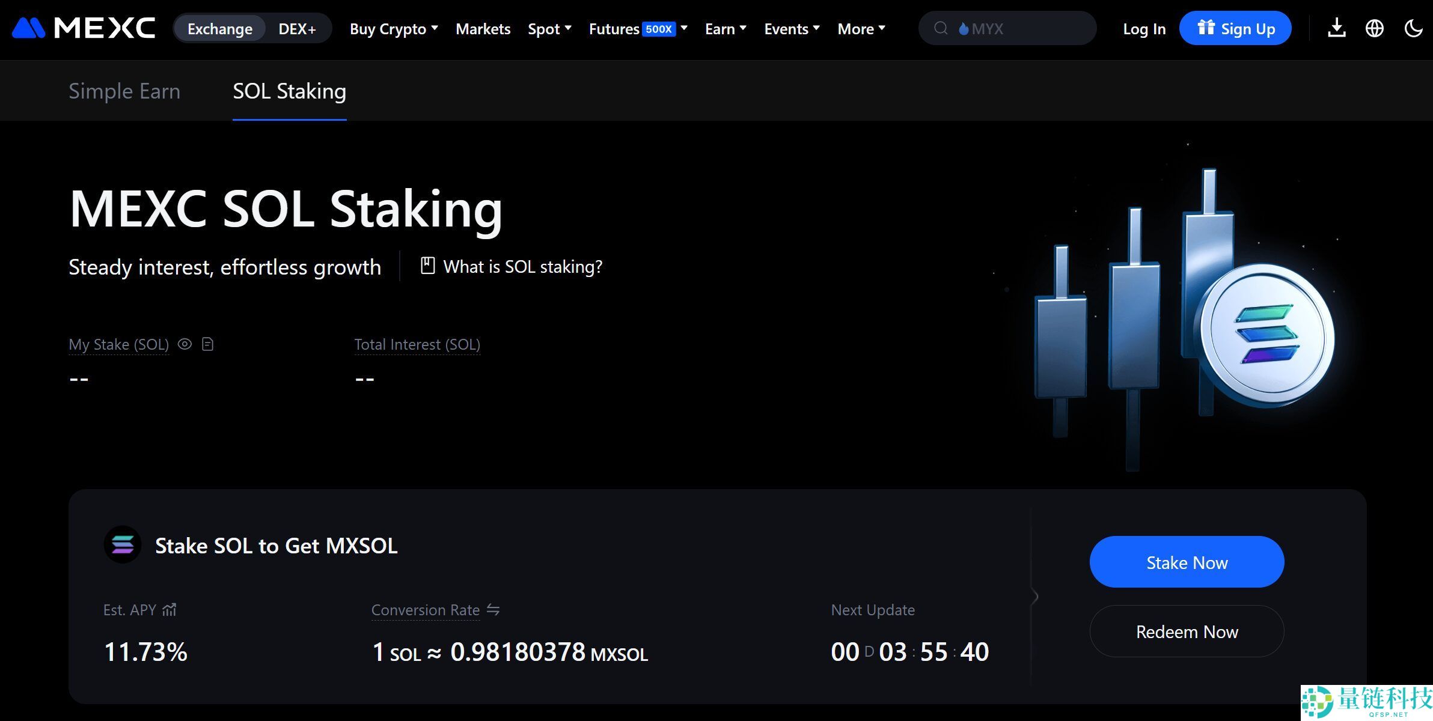Select the Exchange toggle option
This screenshot has height=721, width=1433.
tap(220, 29)
